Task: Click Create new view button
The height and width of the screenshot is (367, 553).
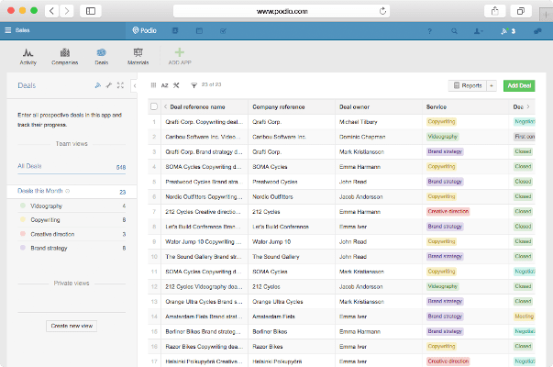Action: (72, 326)
